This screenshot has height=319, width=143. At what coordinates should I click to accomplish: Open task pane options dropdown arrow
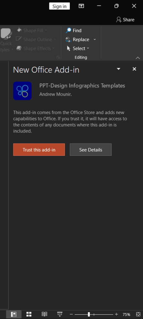tap(118, 69)
